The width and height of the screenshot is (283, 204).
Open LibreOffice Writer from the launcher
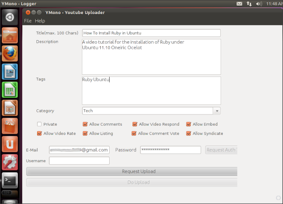click(10, 72)
